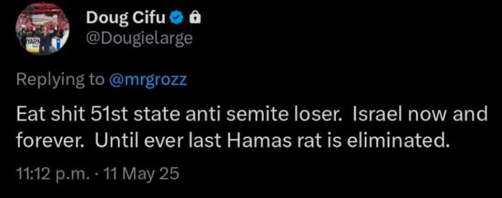Click the padlock protected-account icon
This screenshot has width=502, height=198.
195,19
